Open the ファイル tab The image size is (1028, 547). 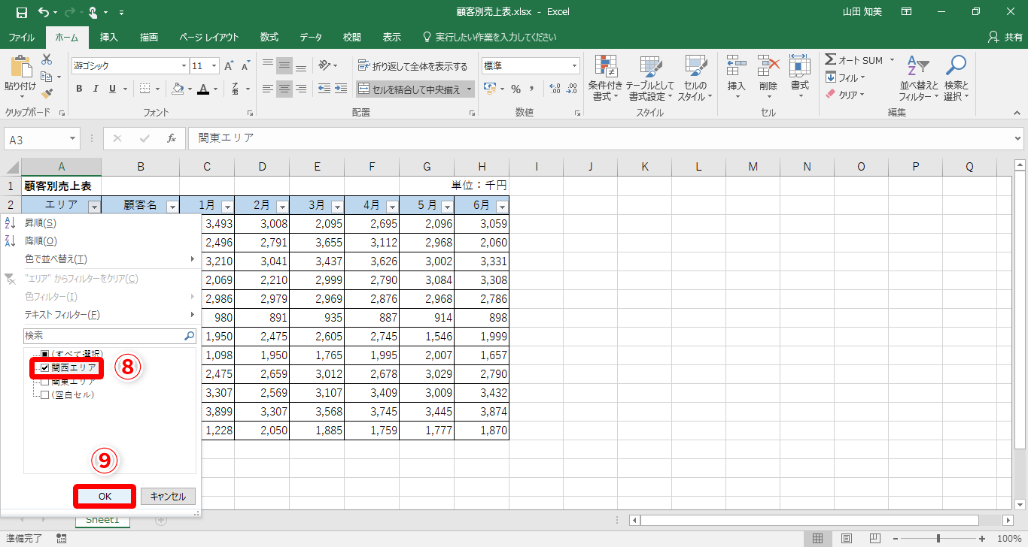(21, 37)
